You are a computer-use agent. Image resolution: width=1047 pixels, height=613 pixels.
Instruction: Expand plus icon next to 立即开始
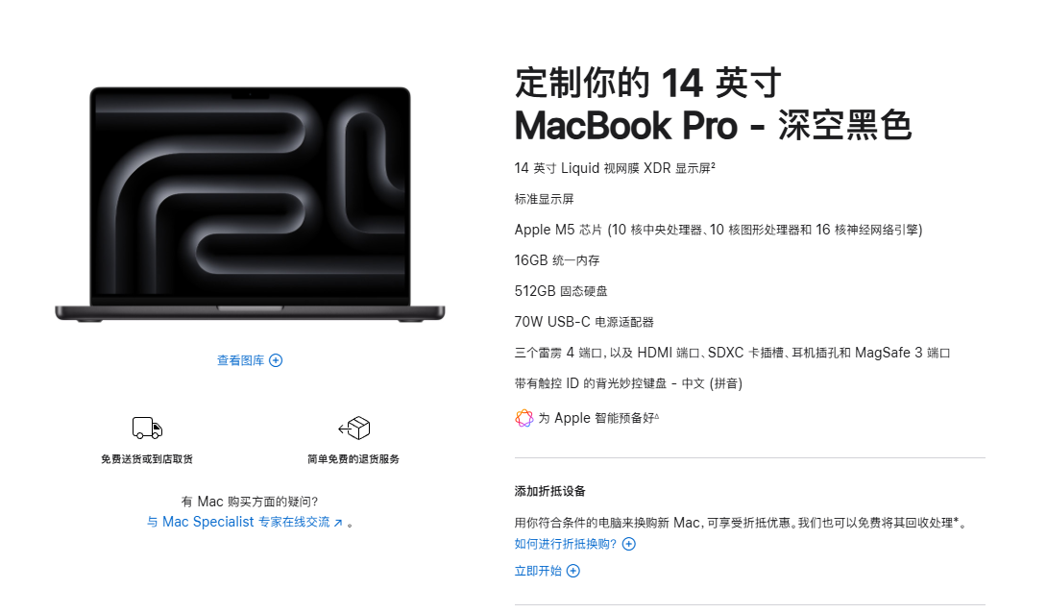pyautogui.click(x=573, y=571)
